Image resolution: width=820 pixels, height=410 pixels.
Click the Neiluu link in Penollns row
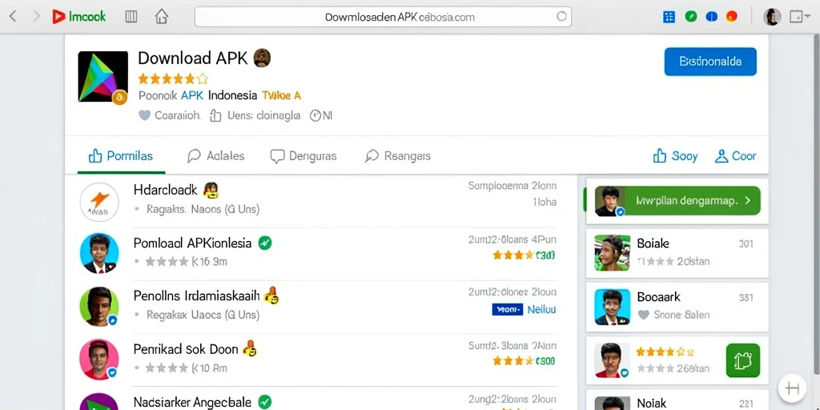(542, 310)
